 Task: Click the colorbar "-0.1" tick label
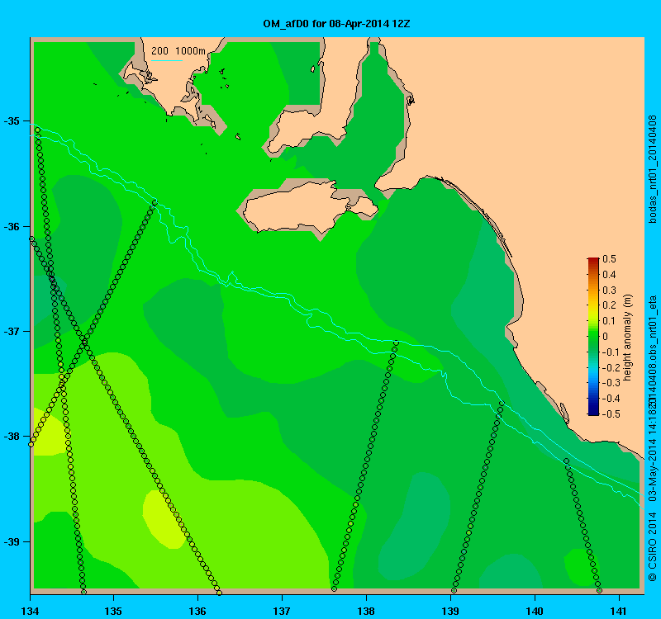[x=610, y=352]
